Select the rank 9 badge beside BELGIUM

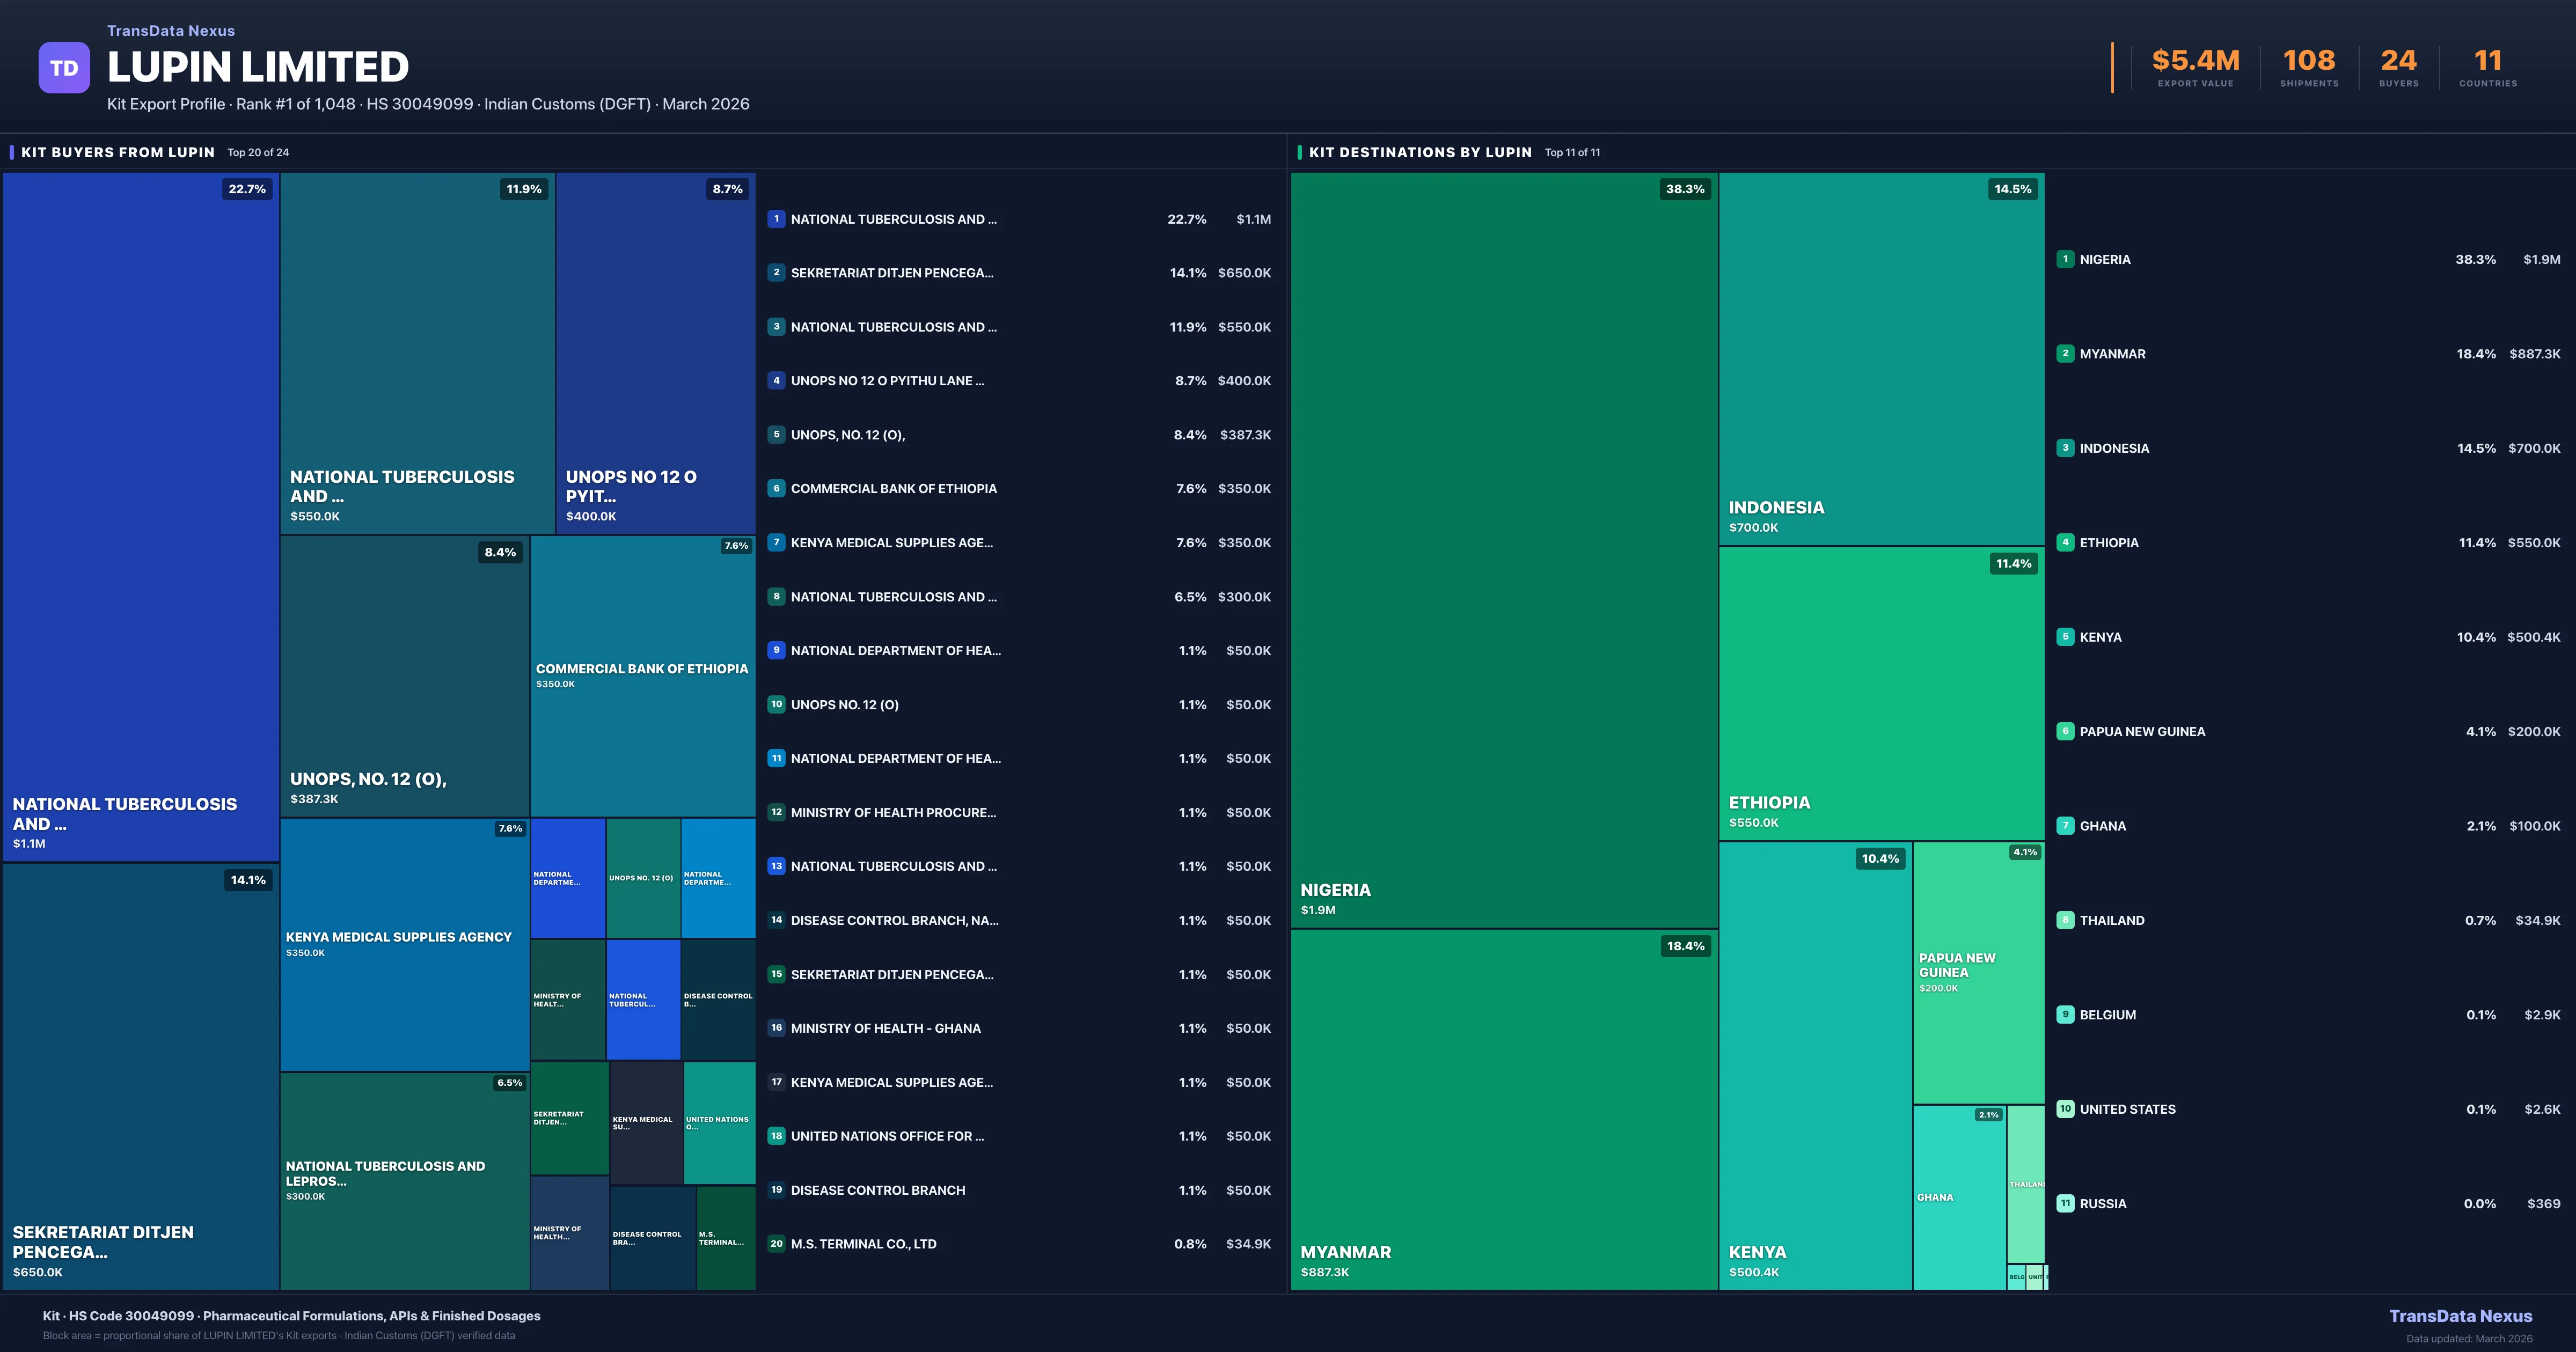pos(2066,1014)
